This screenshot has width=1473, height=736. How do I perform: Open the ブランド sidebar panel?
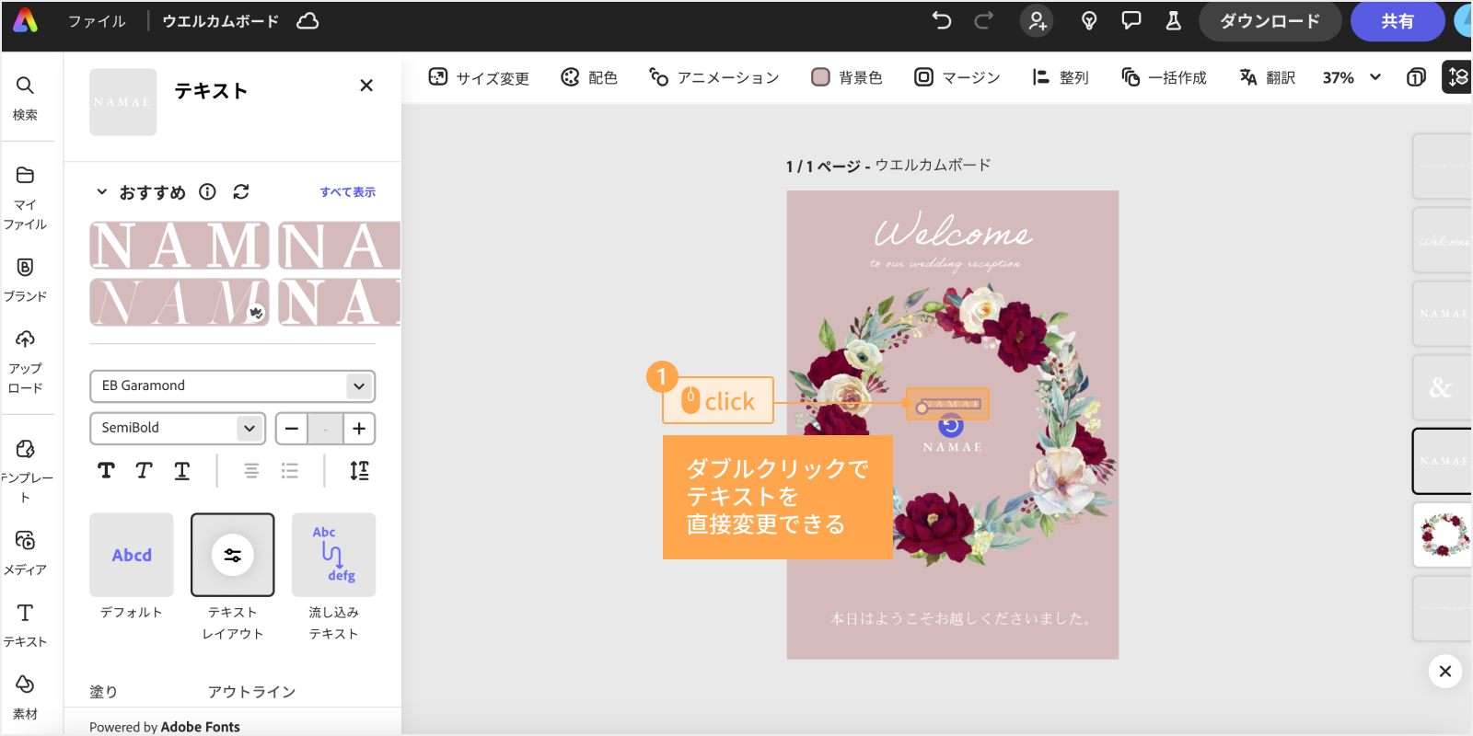click(x=25, y=281)
